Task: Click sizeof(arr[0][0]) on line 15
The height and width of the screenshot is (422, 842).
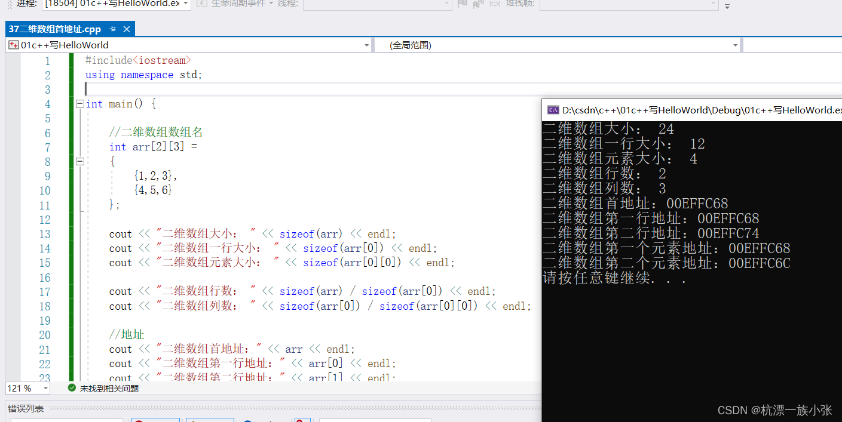Action: (x=353, y=263)
